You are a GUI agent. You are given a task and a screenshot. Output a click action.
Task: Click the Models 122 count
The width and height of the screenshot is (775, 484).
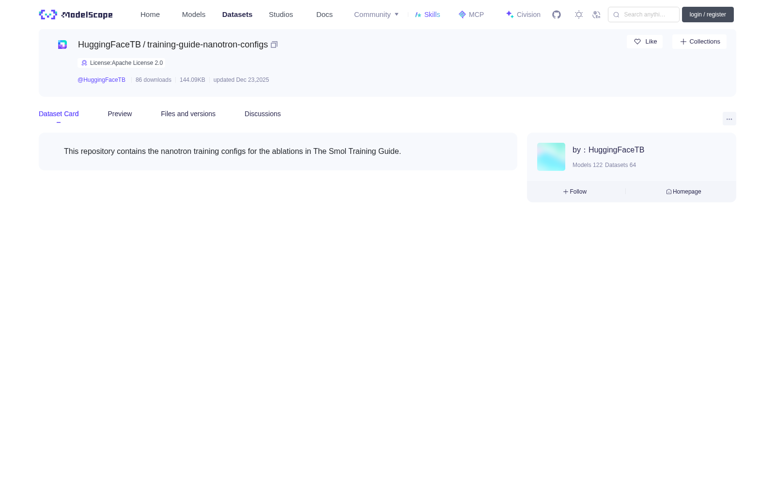pyautogui.click(x=588, y=165)
